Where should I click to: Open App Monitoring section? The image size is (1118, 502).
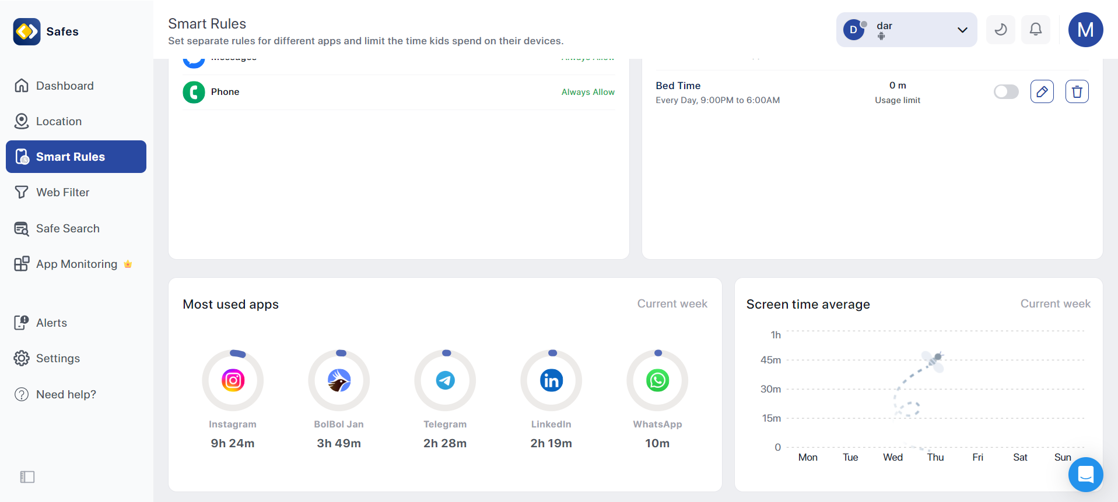(x=76, y=264)
